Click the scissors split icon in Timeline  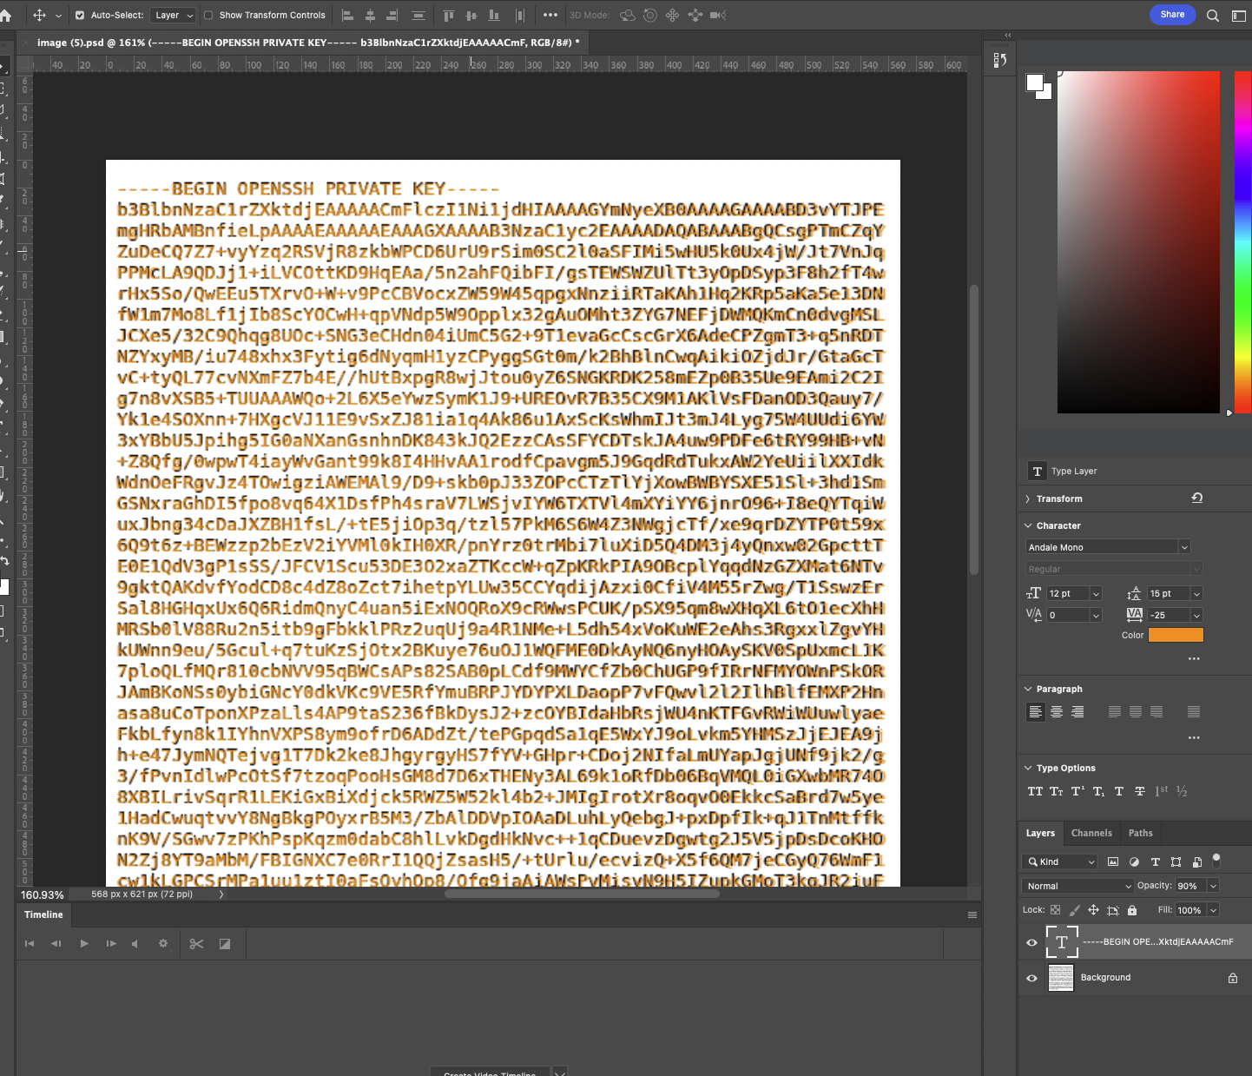197,944
